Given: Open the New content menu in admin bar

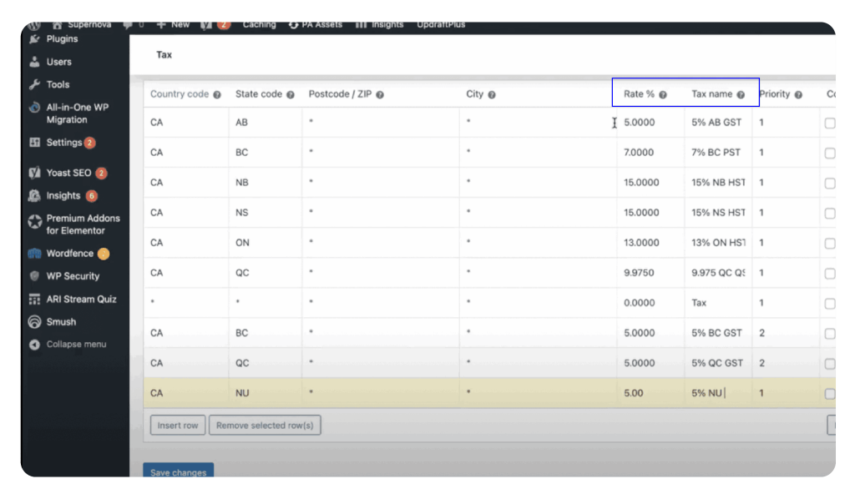Looking at the screenshot, I should click(x=173, y=25).
